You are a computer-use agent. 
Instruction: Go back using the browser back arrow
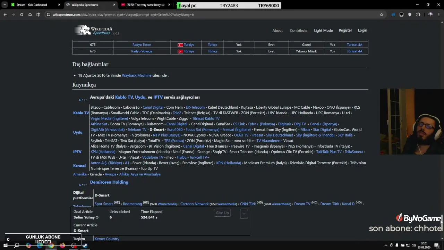(5, 15)
